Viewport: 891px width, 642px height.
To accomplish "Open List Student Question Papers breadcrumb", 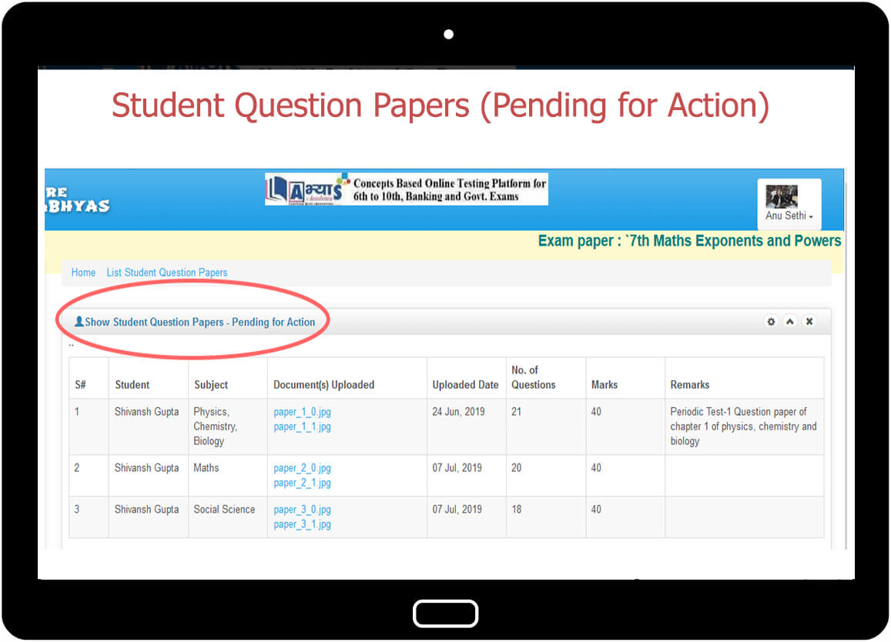I will pyautogui.click(x=167, y=273).
